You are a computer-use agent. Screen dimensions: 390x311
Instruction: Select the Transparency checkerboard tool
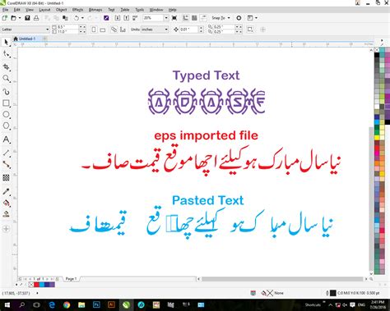(x=6, y=178)
